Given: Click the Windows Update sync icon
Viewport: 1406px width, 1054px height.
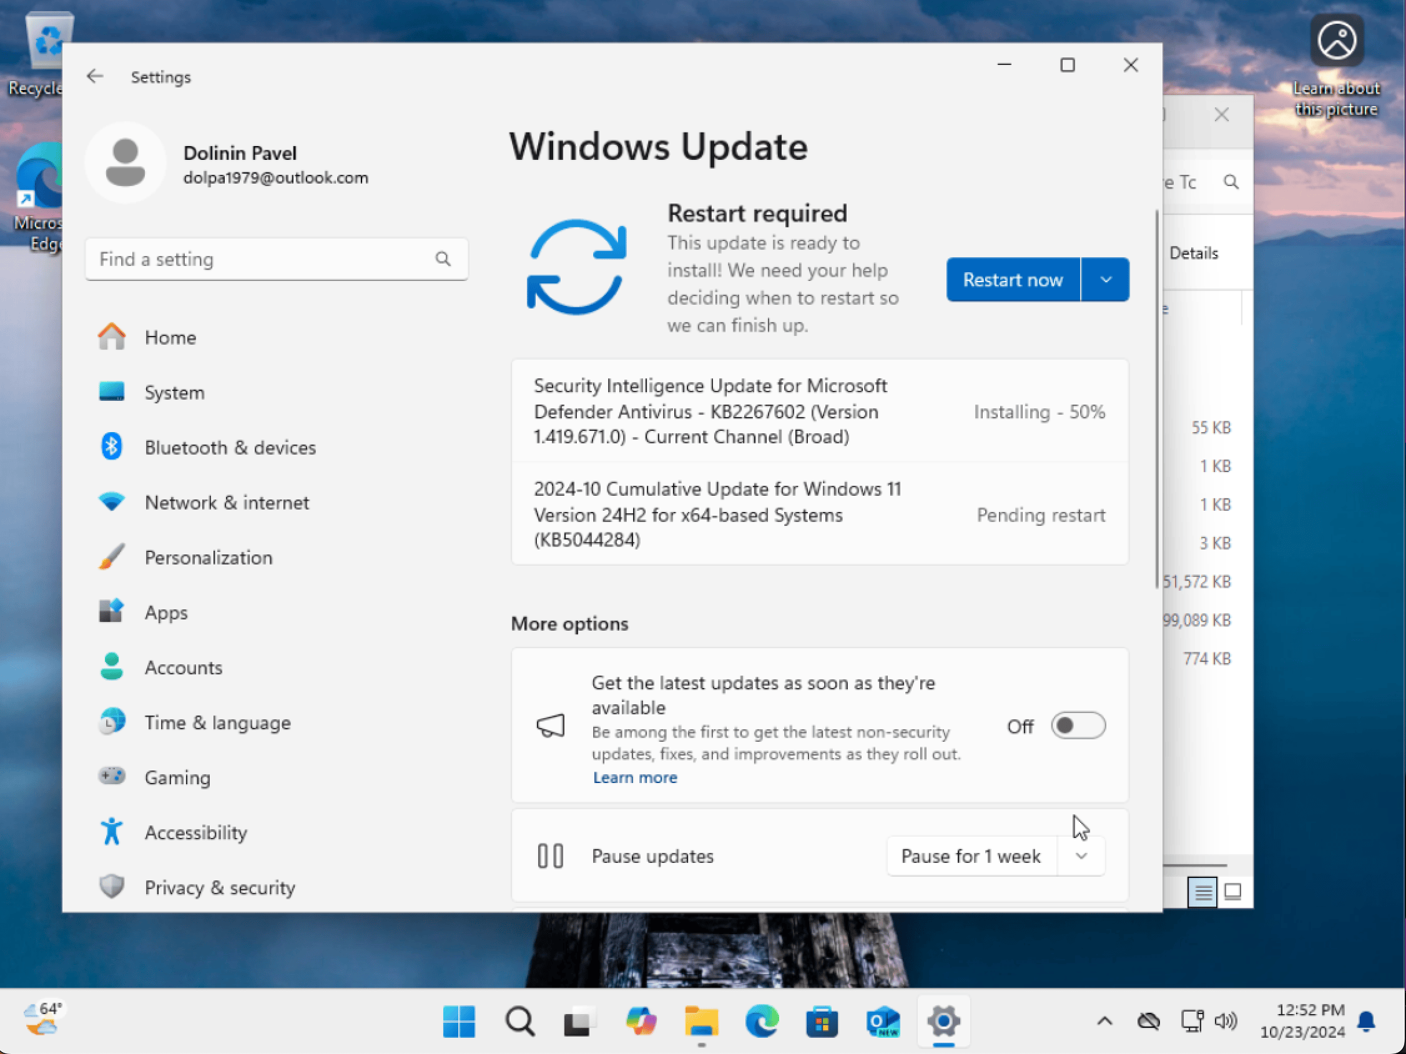Looking at the screenshot, I should click(576, 267).
